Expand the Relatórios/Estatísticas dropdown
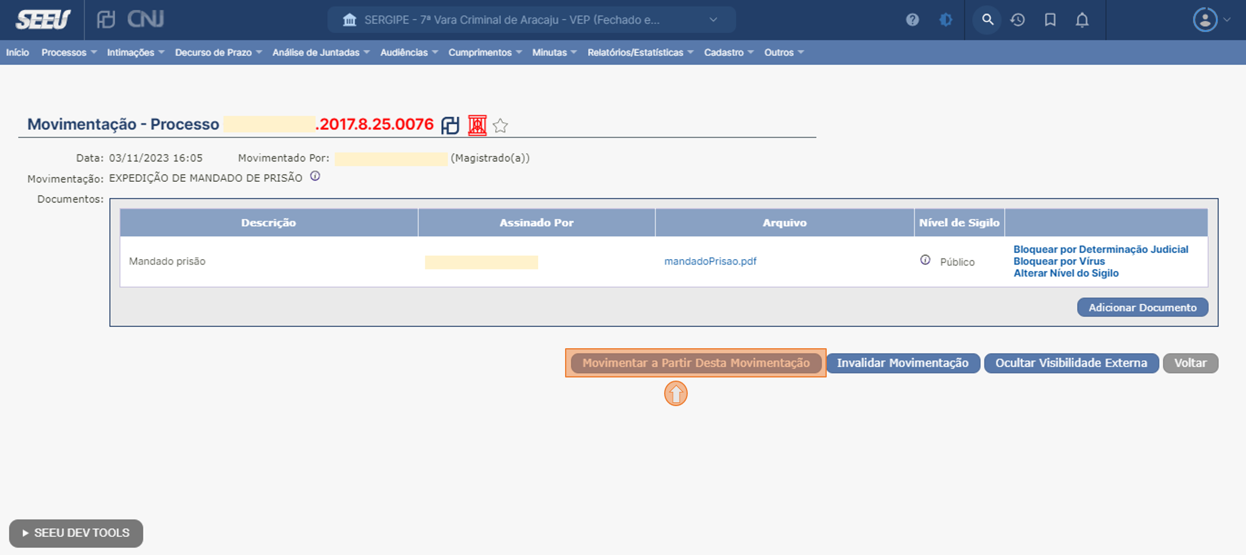Viewport: 1246px width, 555px height. (x=640, y=52)
